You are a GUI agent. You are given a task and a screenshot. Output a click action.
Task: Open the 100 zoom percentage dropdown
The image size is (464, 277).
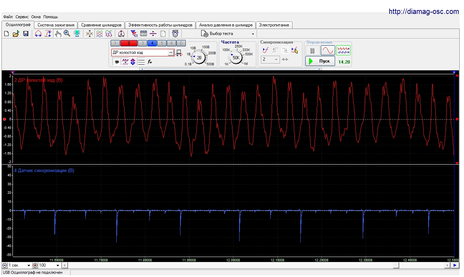(49, 265)
